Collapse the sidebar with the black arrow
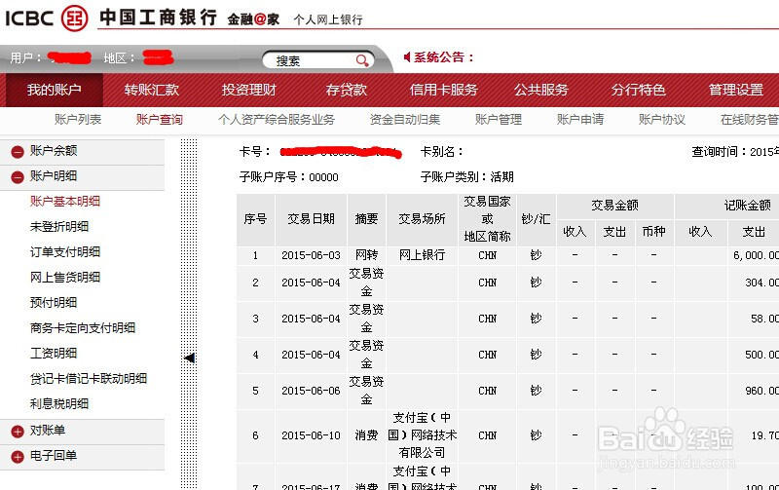This screenshot has height=490, width=779. click(x=189, y=358)
